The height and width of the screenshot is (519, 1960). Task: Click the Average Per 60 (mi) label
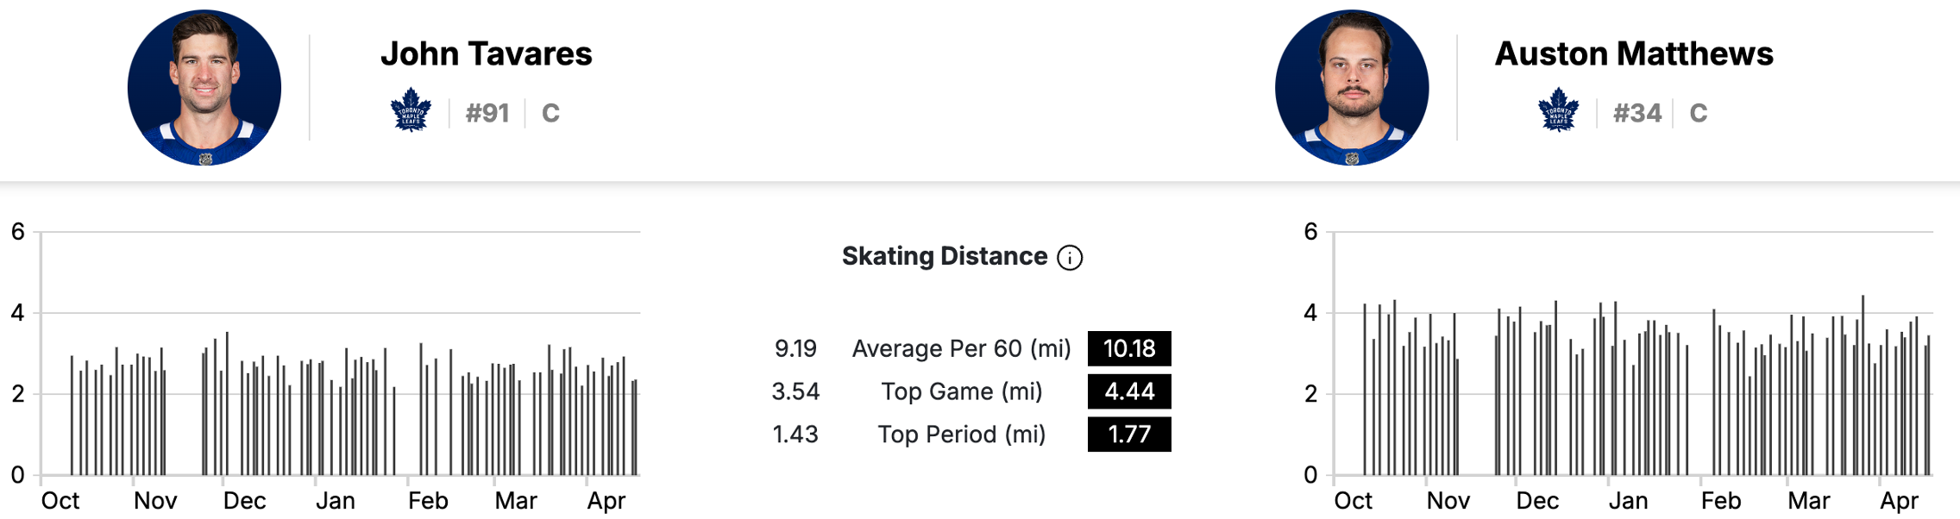pyautogui.click(x=961, y=348)
